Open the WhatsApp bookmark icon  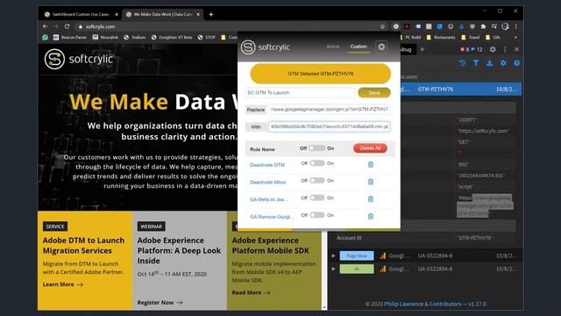45,37
